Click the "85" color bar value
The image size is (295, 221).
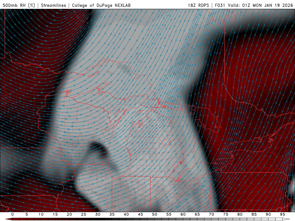254,214
